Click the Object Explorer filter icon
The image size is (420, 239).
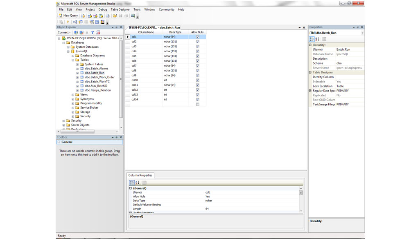(x=93, y=32)
